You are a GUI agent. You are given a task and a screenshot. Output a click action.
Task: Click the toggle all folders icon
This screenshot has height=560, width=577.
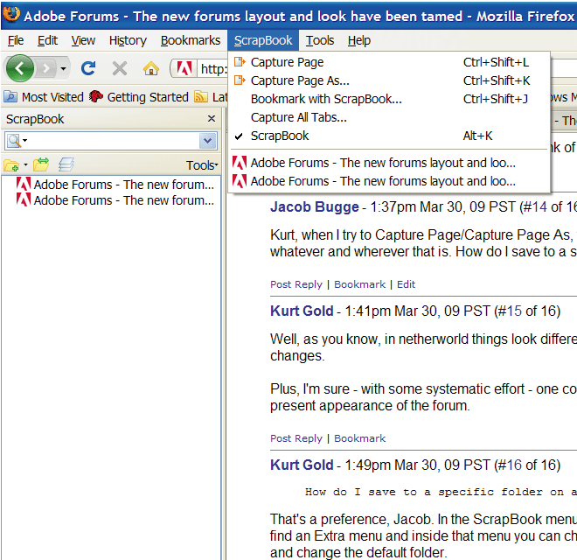point(41,164)
